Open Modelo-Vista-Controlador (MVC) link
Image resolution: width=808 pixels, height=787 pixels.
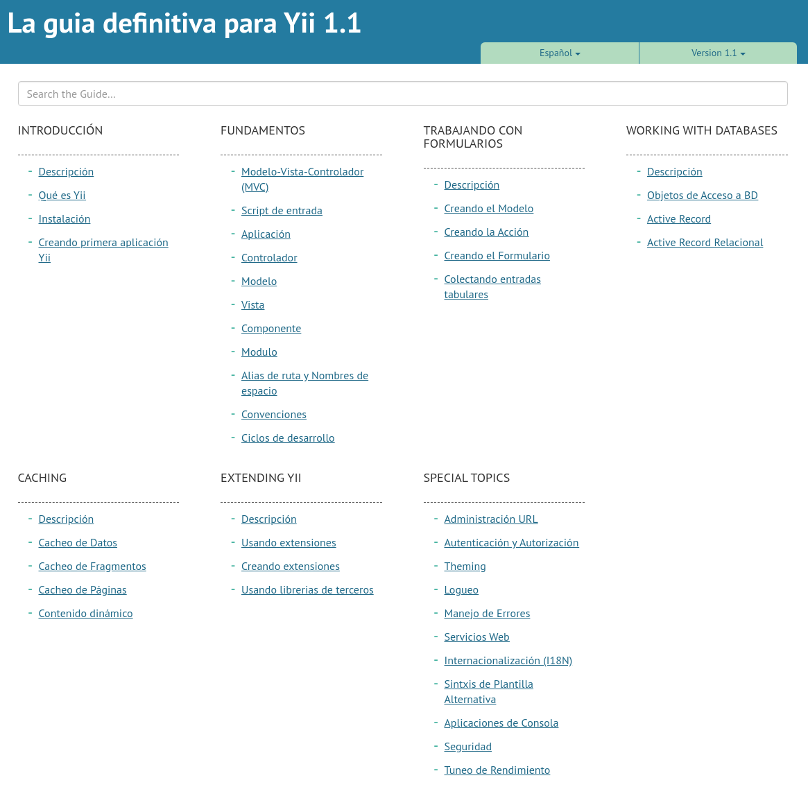coord(302,179)
